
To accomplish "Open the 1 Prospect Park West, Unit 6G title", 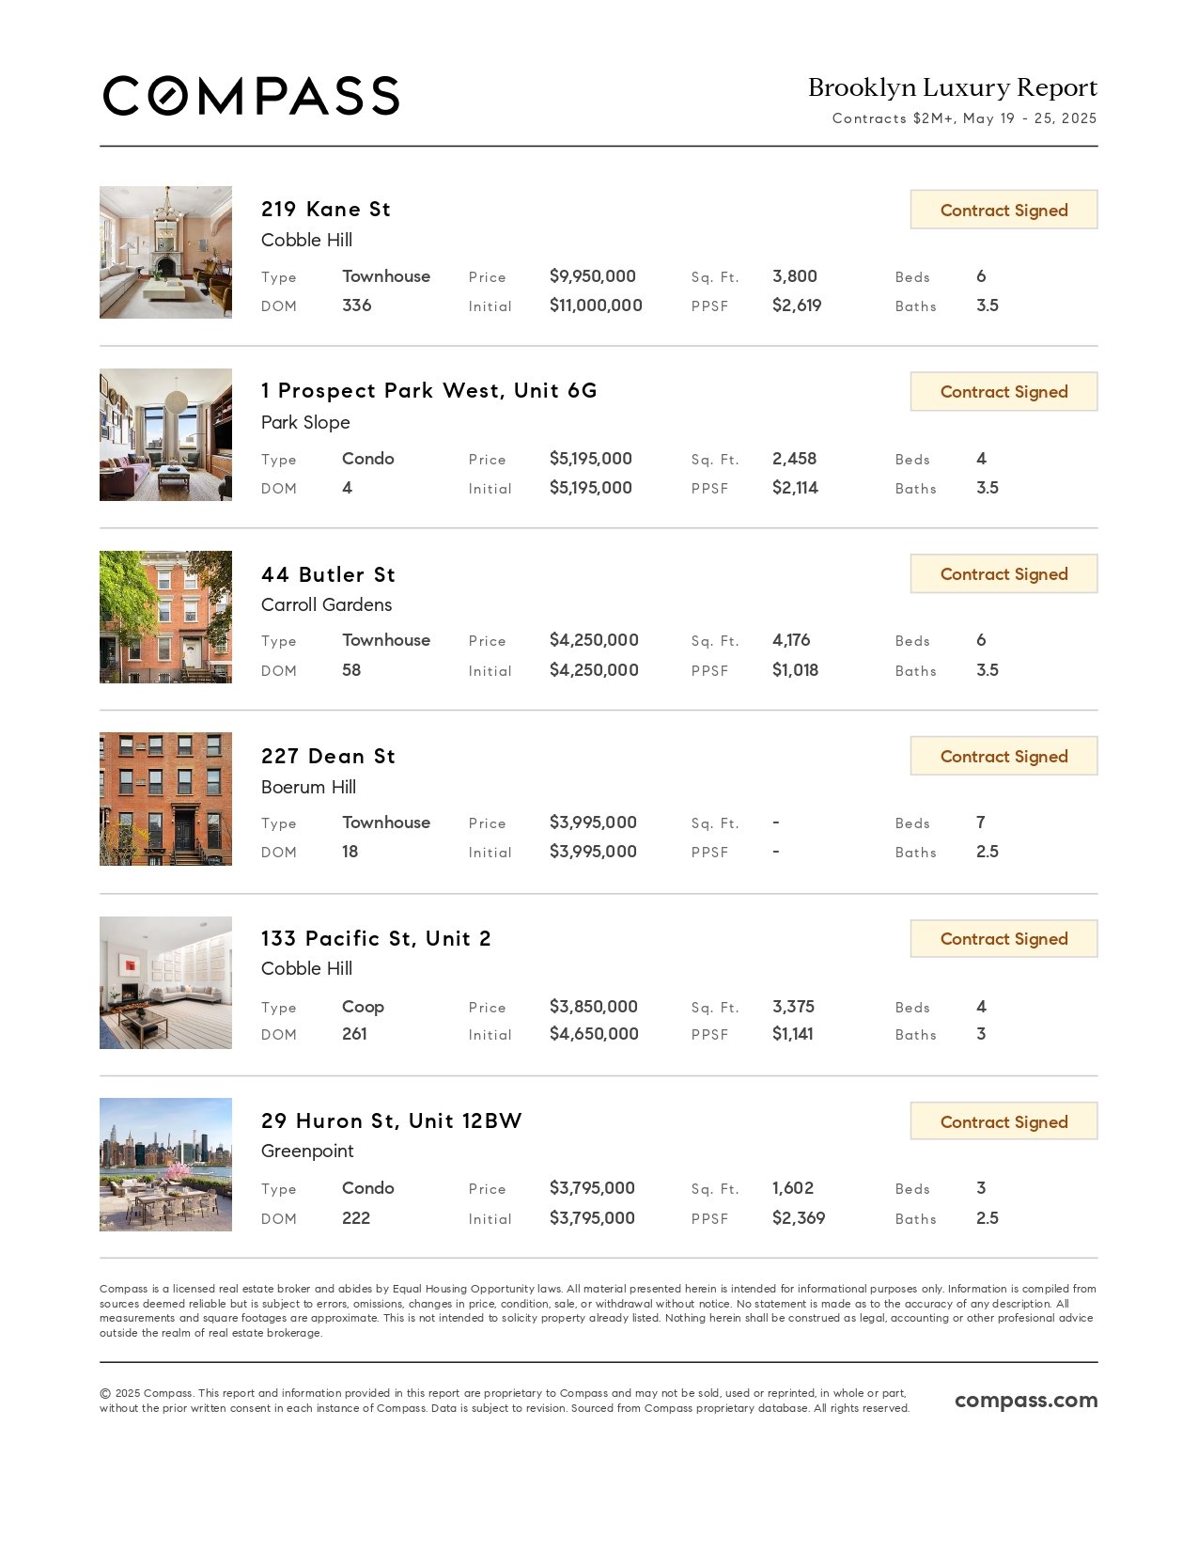I will 428,391.
